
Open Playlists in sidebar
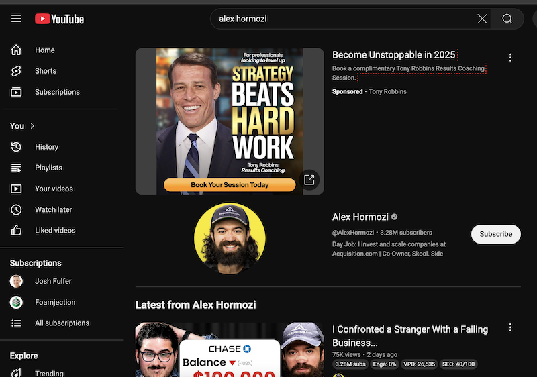(48, 168)
